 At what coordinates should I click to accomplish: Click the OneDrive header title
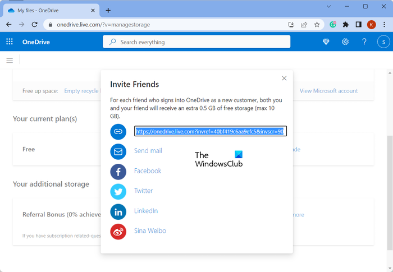pyautogui.click(x=36, y=42)
